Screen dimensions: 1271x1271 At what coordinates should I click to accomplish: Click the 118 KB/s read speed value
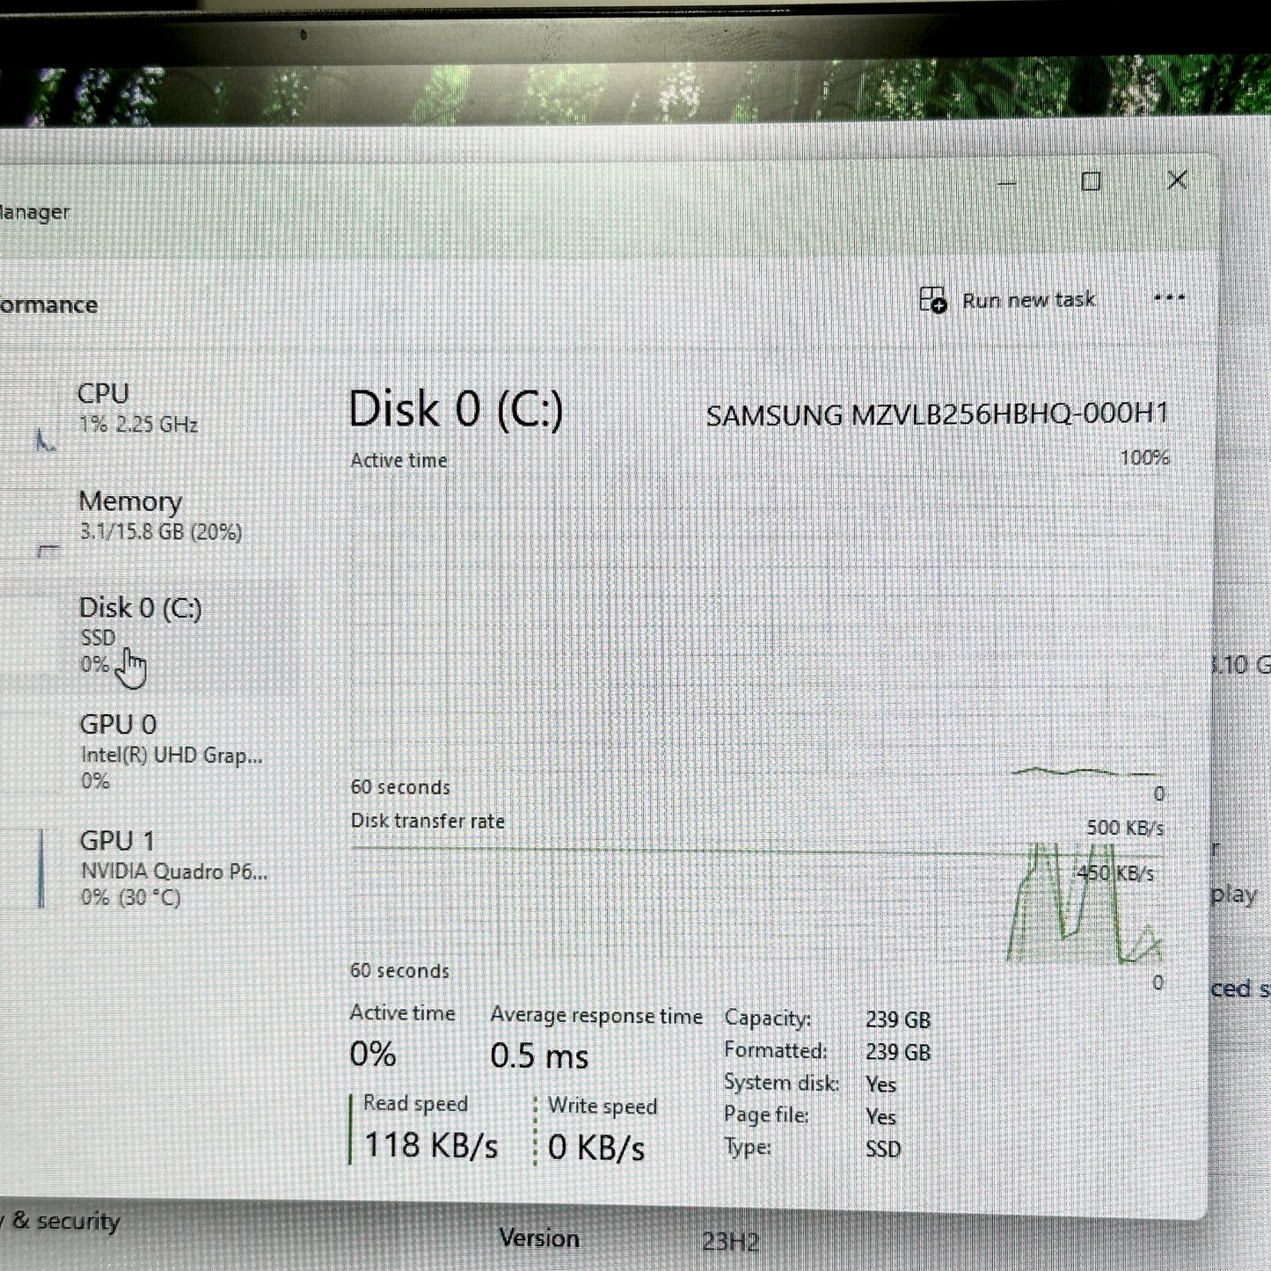coord(431,1145)
